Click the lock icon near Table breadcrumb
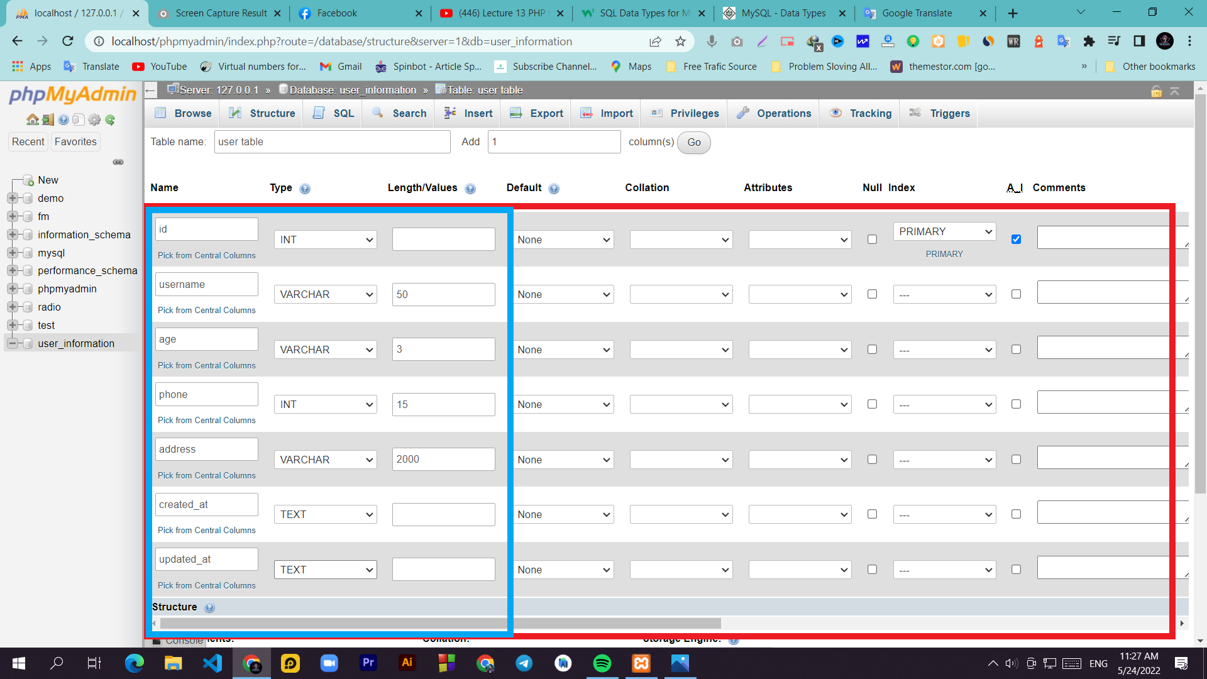 1157,91
